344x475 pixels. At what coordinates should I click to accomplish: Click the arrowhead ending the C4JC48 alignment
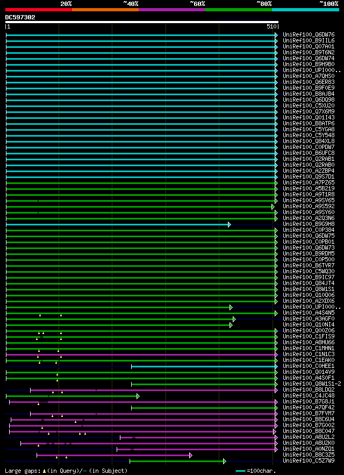coord(138,396)
